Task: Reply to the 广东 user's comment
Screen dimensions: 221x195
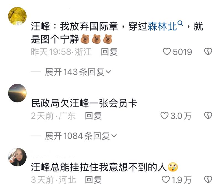Action: click(93, 116)
